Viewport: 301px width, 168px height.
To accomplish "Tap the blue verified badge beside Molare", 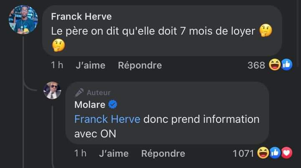I will 113,105.
